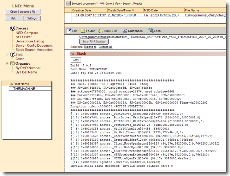Click the Invalid stack frame detected line
This screenshot has height=176, width=230.
pos(122,166)
